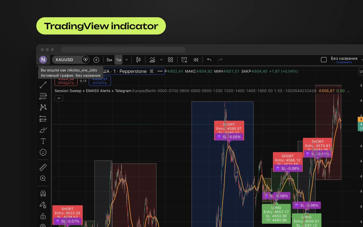The width and height of the screenshot is (363, 227).
Task: Click the XAUUSD symbol search field
Action: (x=71, y=60)
